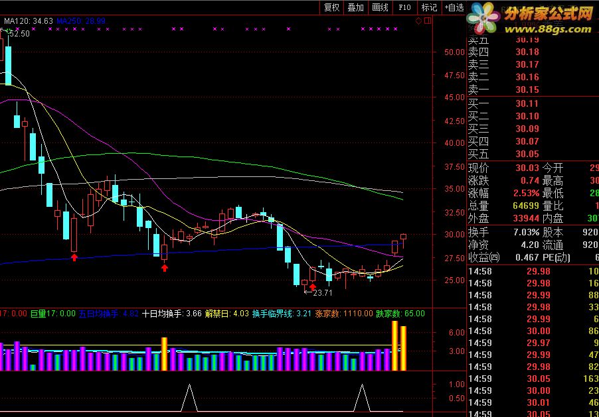599x417 pixels.
Task: Select the 画线 drawing tool button
Action: (380, 8)
